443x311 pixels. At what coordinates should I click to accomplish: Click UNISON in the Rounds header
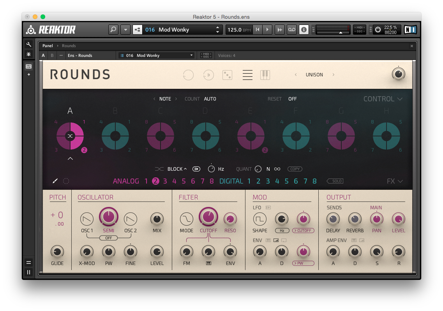(314, 74)
